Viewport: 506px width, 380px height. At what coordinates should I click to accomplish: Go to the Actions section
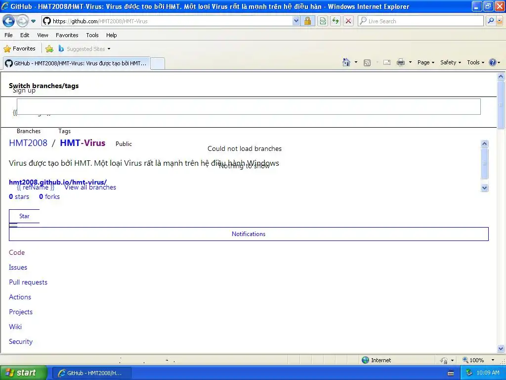click(x=20, y=297)
